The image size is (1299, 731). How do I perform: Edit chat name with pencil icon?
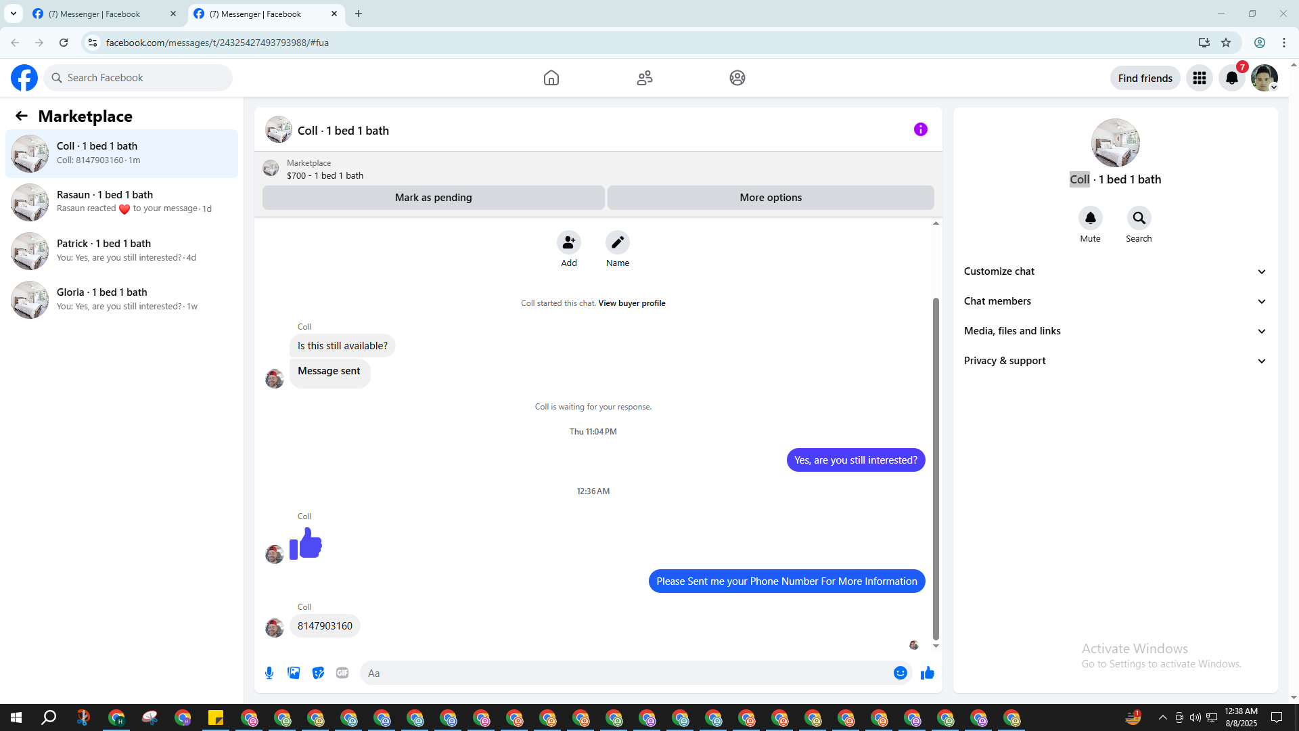pos(617,242)
